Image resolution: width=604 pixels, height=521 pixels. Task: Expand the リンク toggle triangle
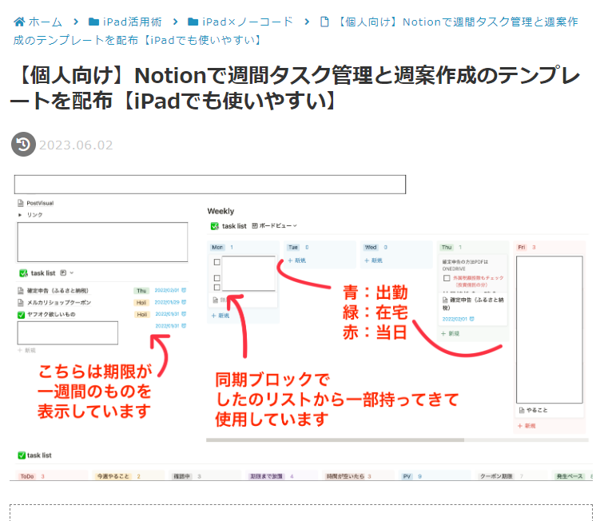[x=21, y=215]
